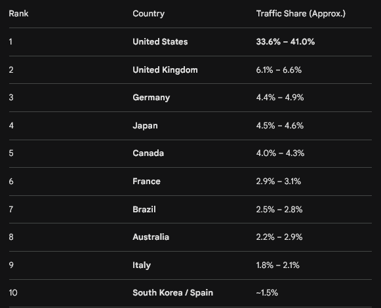Select the United States country cell
This screenshot has width=381, height=308.
point(160,42)
